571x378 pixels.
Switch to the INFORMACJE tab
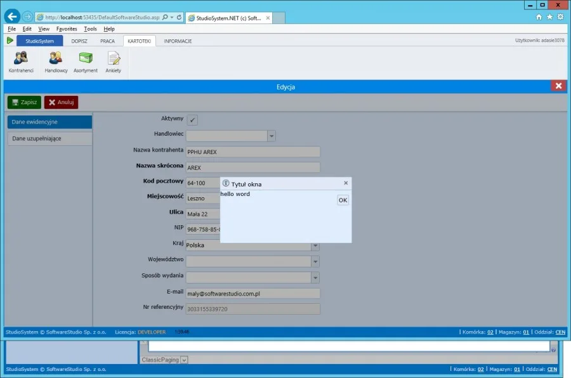coord(178,41)
